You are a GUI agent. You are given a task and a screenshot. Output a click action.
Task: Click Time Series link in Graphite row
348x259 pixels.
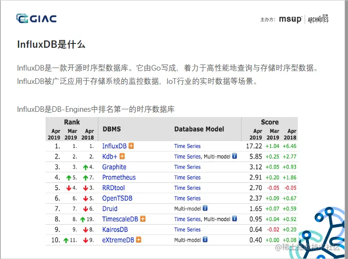pyautogui.click(x=188, y=167)
